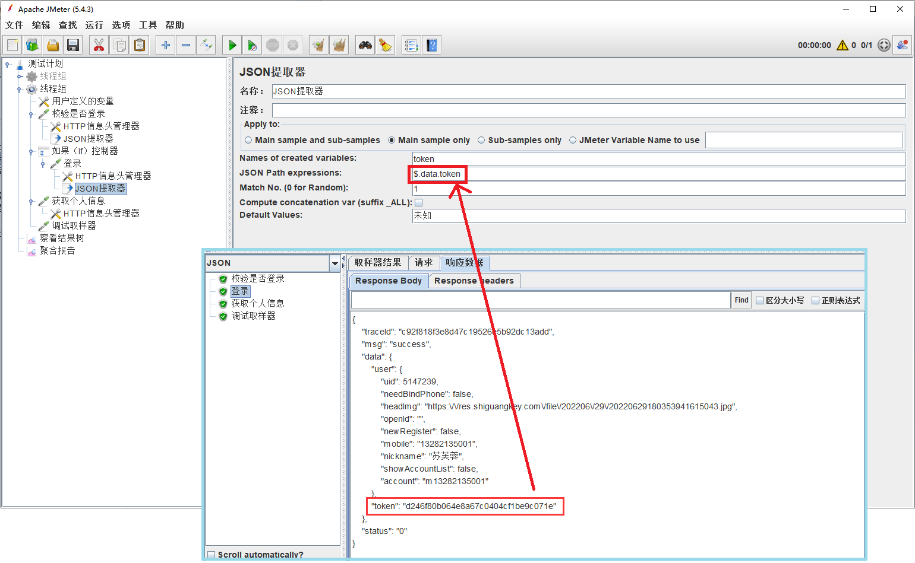The width and height of the screenshot is (915, 563).
Task: Open the JSON renderer dropdown
Action: click(335, 263)
